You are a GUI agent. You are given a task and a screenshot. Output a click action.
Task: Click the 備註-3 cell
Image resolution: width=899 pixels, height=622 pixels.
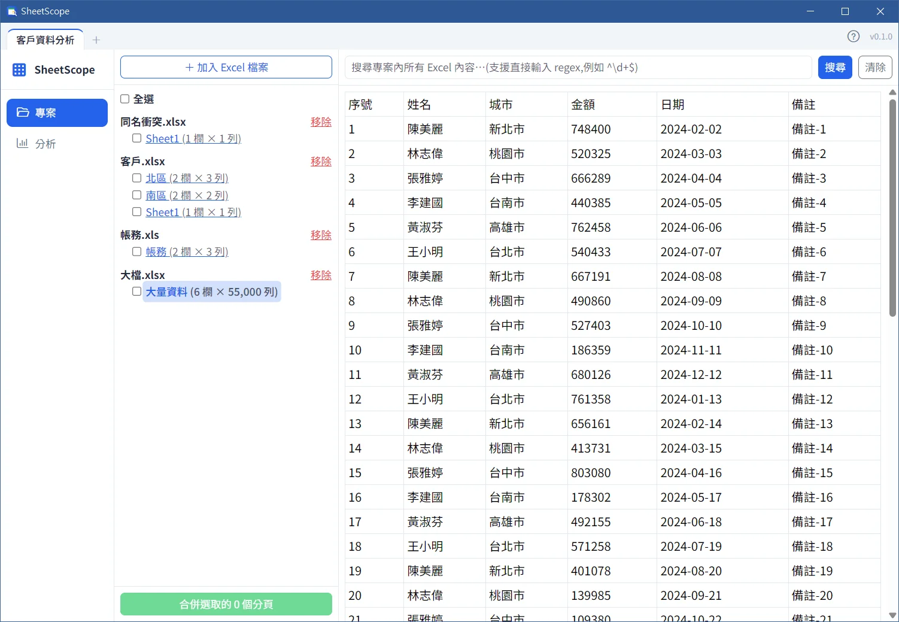pos(834,178)
